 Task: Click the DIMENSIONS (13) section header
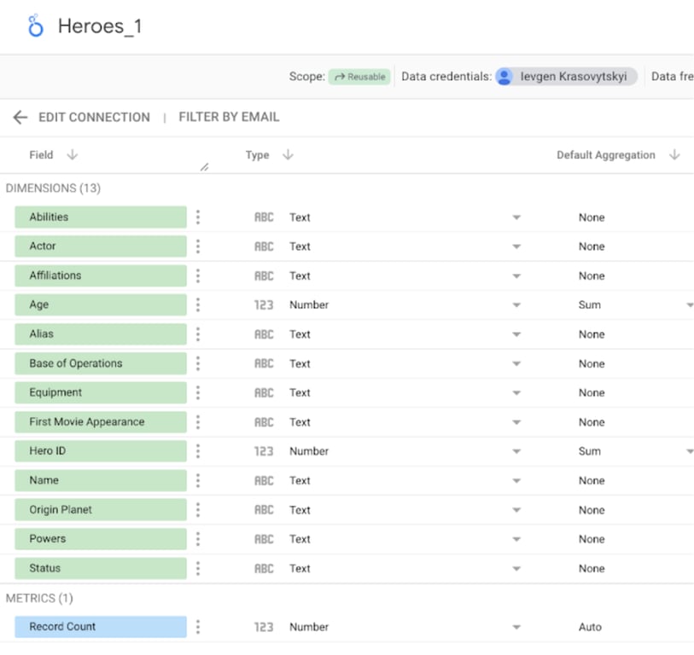(53, 188)
